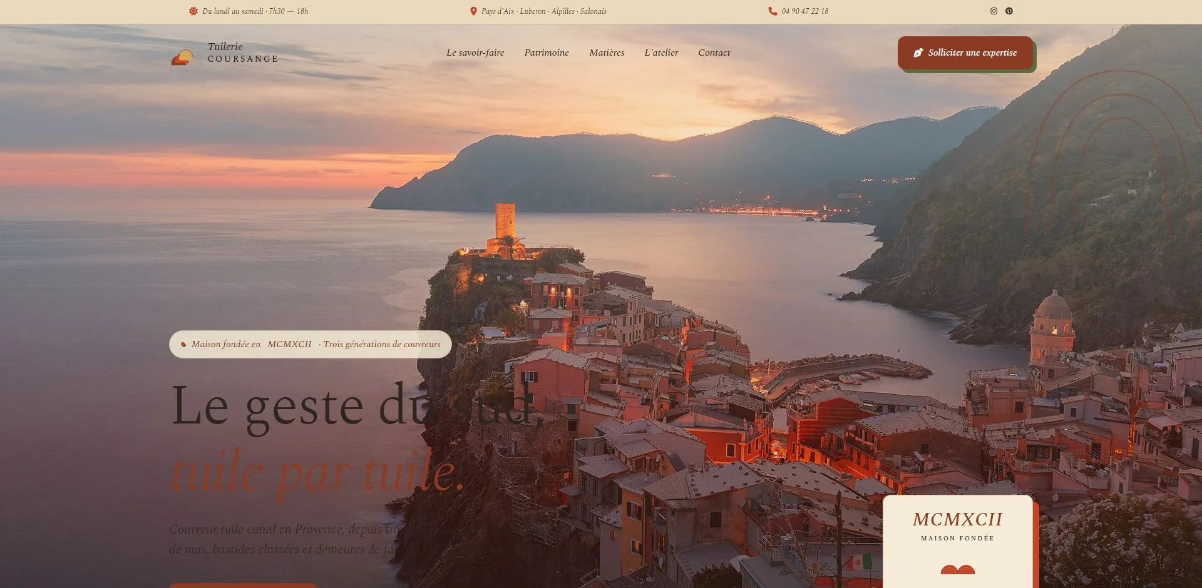Click the MAISON FONDÉE card label

click(x=958, y=539)
